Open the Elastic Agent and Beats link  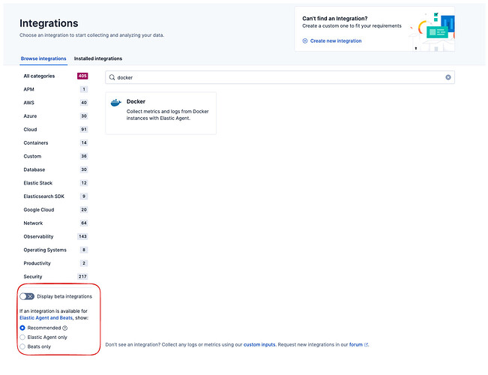point(46,318)
